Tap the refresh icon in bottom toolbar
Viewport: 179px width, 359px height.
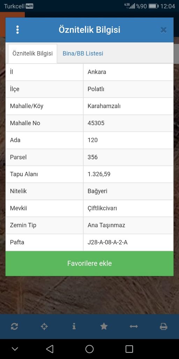14,326
